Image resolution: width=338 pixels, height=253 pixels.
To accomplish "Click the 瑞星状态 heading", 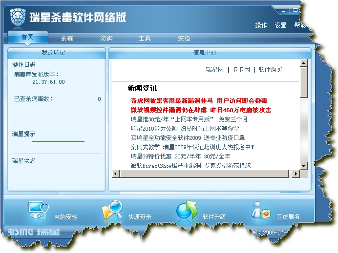I will click(24, 161).
